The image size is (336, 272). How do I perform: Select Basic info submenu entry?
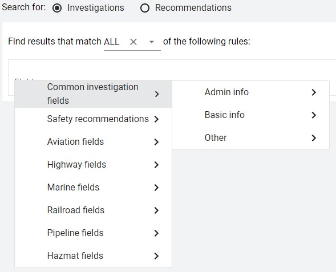tap(250, 115)
